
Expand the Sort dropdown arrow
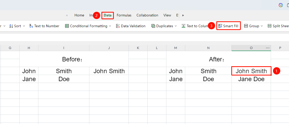[24, 26]
